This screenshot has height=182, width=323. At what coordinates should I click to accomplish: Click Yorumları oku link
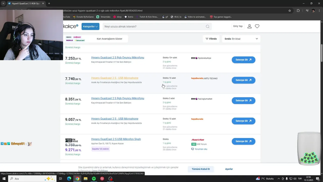point(201,149)
